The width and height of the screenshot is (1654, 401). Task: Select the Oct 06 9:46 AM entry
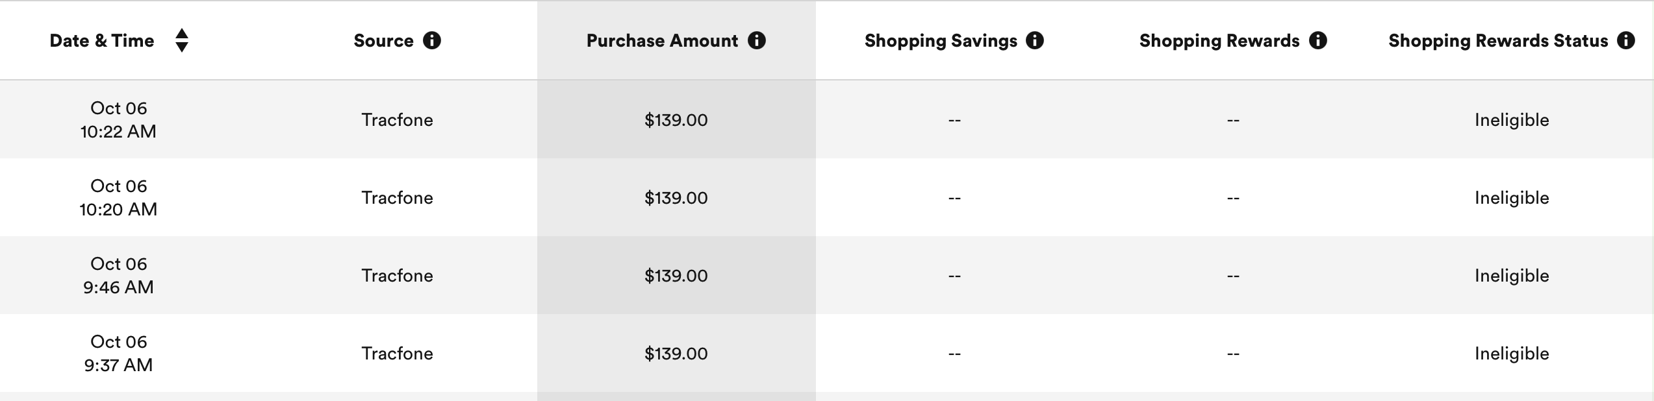(118, 275)
